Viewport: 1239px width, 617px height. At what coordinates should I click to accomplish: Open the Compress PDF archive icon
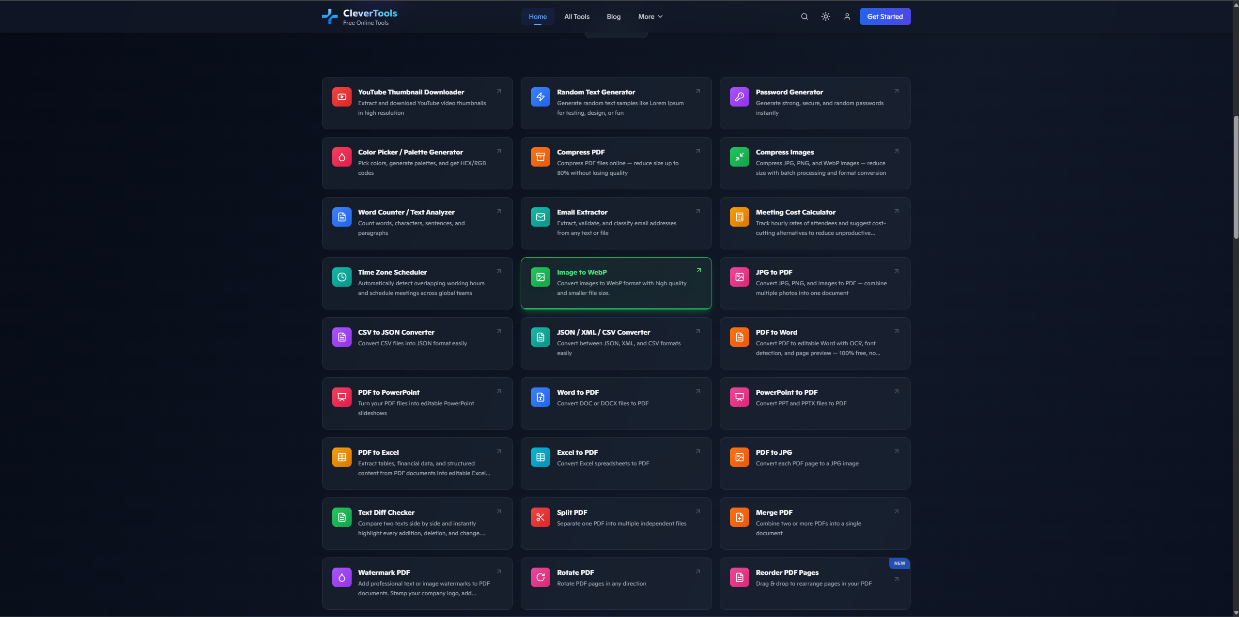540,156
